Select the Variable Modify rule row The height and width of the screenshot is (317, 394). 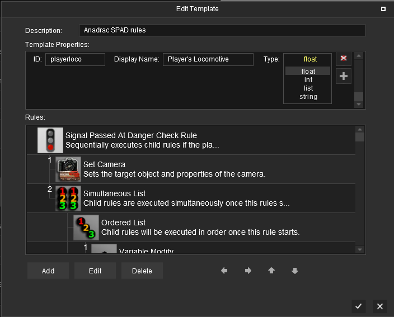click(x=191, y=248)
